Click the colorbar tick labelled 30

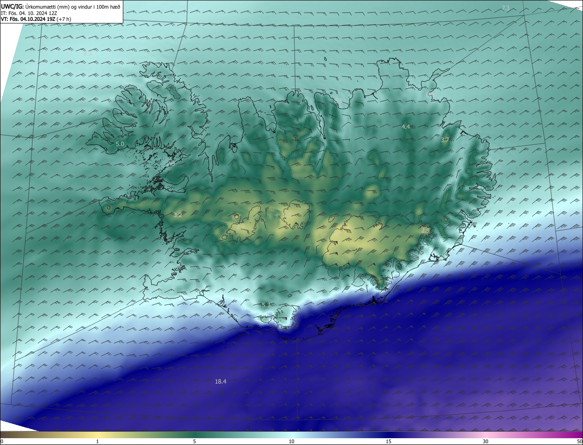[x=486, y=441]
